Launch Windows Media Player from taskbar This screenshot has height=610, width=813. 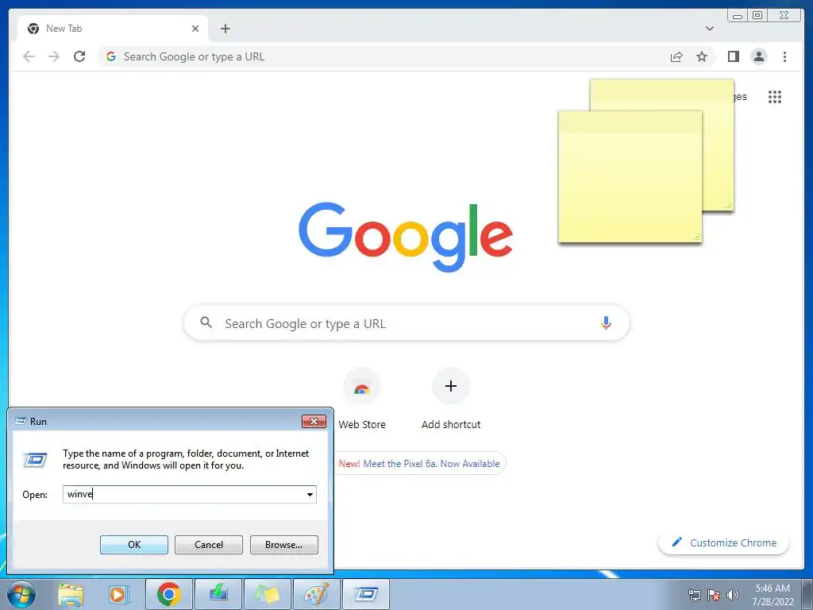click(119, 594)
